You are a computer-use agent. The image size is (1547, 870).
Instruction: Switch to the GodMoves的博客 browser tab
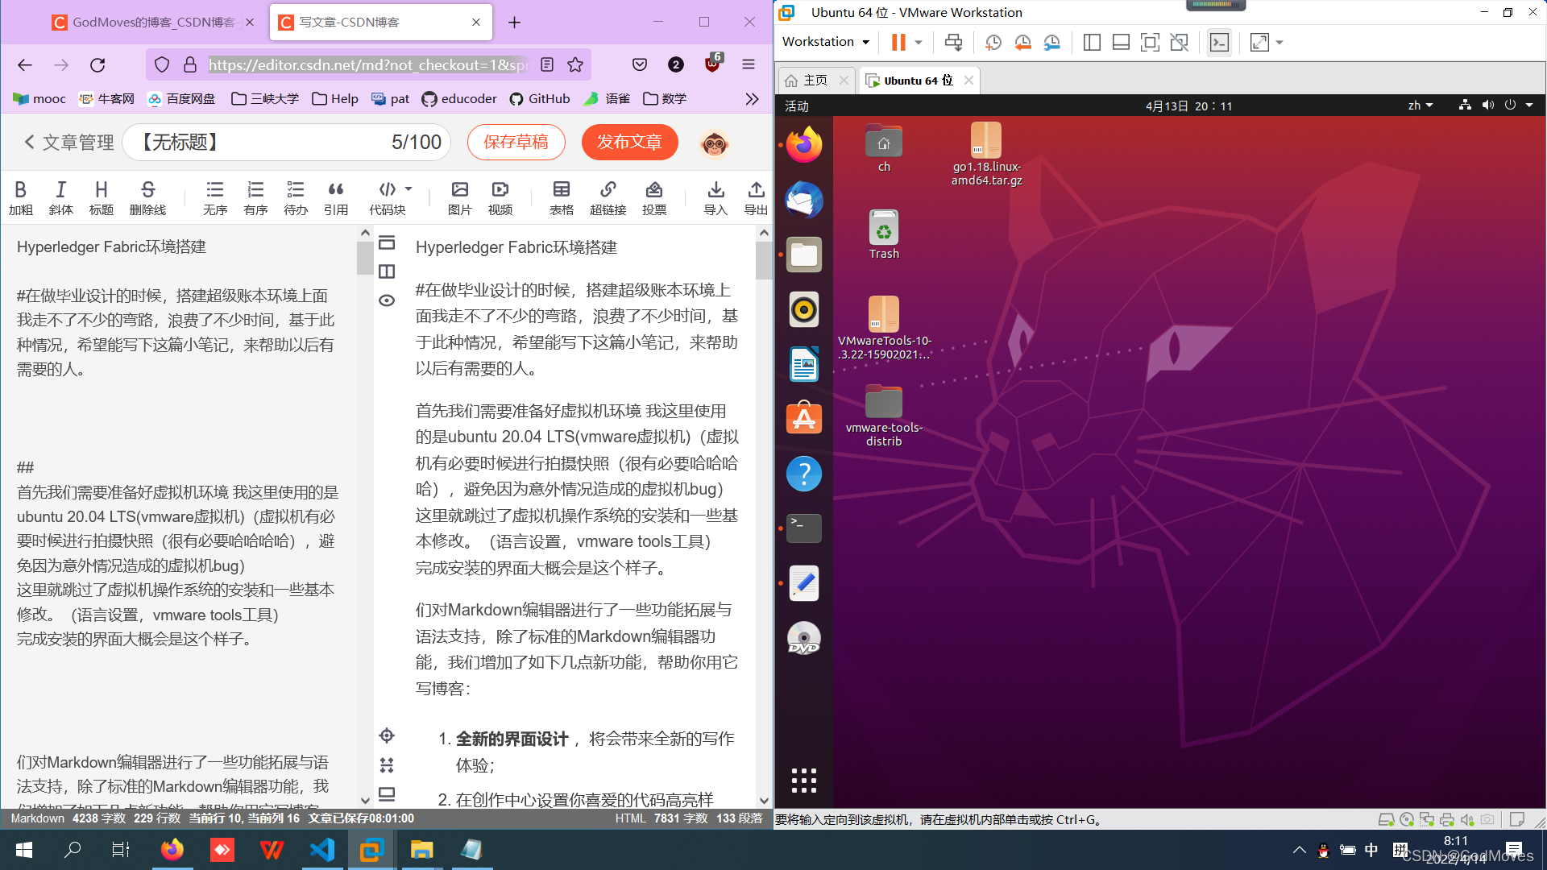click(149, 22)
